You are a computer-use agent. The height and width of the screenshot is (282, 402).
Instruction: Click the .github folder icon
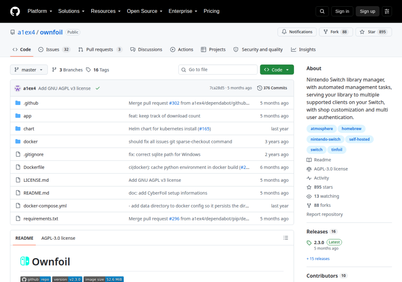[x=18, y=103]
